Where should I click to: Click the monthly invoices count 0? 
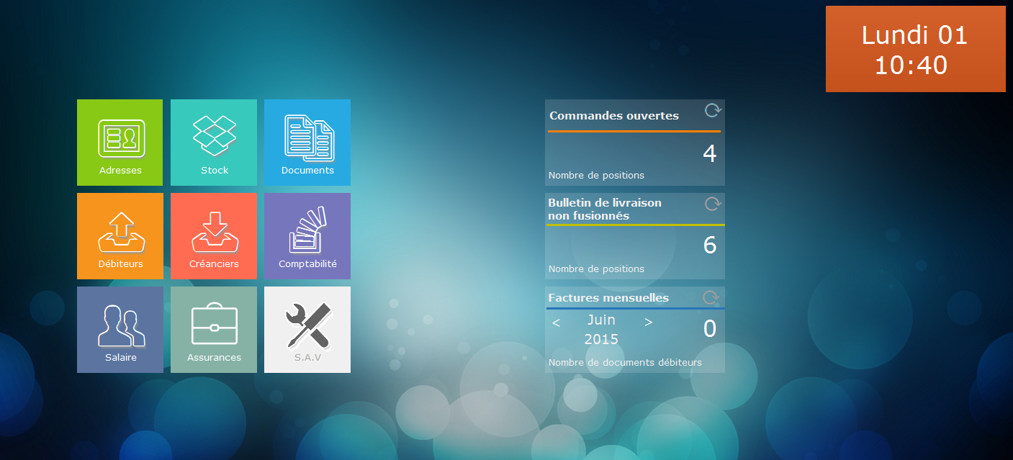[709, 329]
